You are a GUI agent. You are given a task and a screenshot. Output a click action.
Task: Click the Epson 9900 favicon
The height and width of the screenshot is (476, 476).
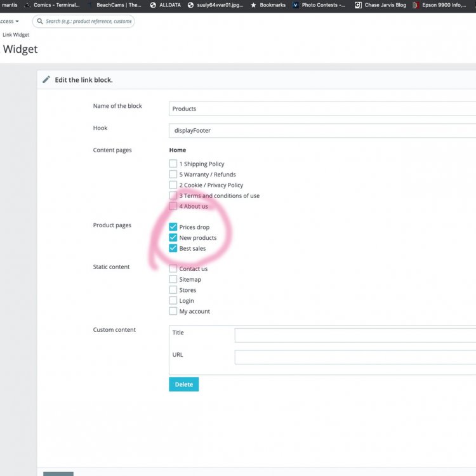click(416, 5)
